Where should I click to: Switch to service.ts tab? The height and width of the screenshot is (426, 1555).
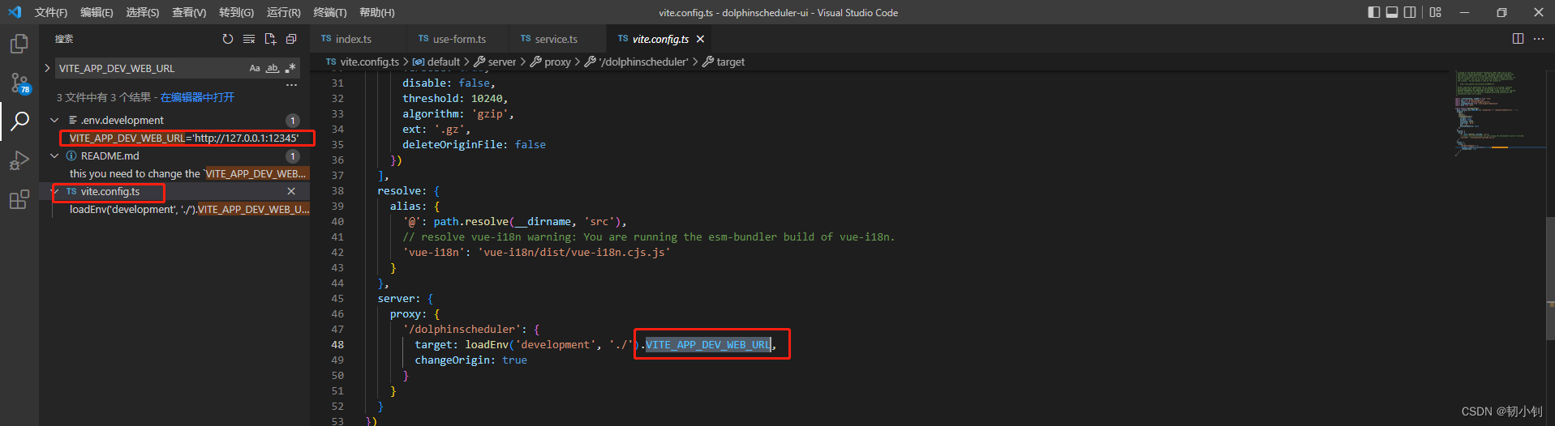pyautogui.click(x=556, y=39)
